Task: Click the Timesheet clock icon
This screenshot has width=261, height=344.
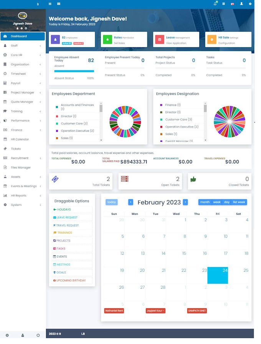Action: pyautogui.click(x=5, y=74)
